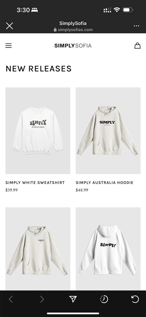Open the shopping bag cart
Image resolution: width=146 pixels, height=317 pixels.
[137, 45]
